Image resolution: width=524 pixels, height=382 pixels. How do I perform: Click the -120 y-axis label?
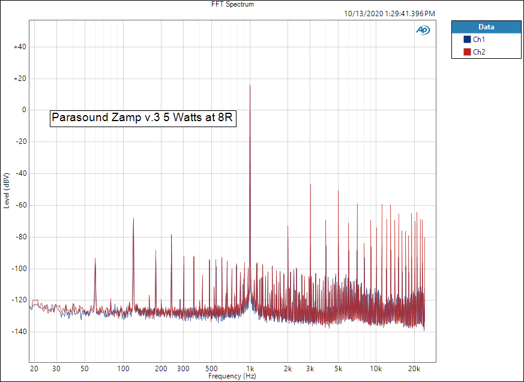point(19,300)
